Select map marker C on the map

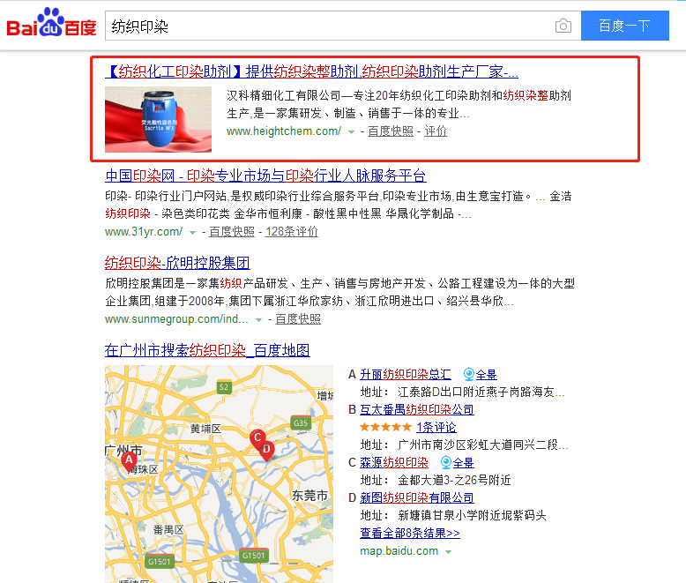tap(257, 438)
